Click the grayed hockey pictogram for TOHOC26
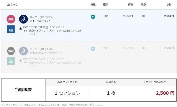177x107 pixels. [x=23, y=51]
